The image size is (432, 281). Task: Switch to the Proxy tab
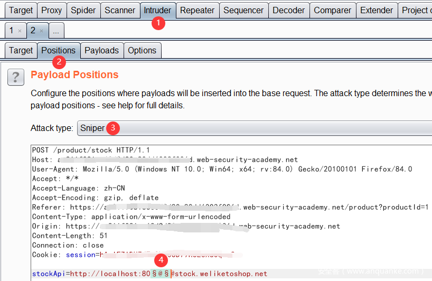52,11
